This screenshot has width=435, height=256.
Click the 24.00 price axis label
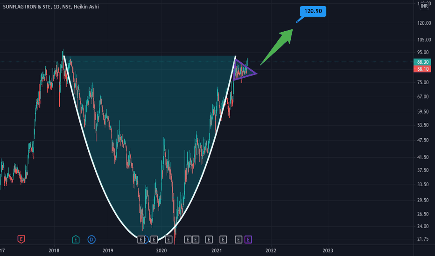pos(423,226)
